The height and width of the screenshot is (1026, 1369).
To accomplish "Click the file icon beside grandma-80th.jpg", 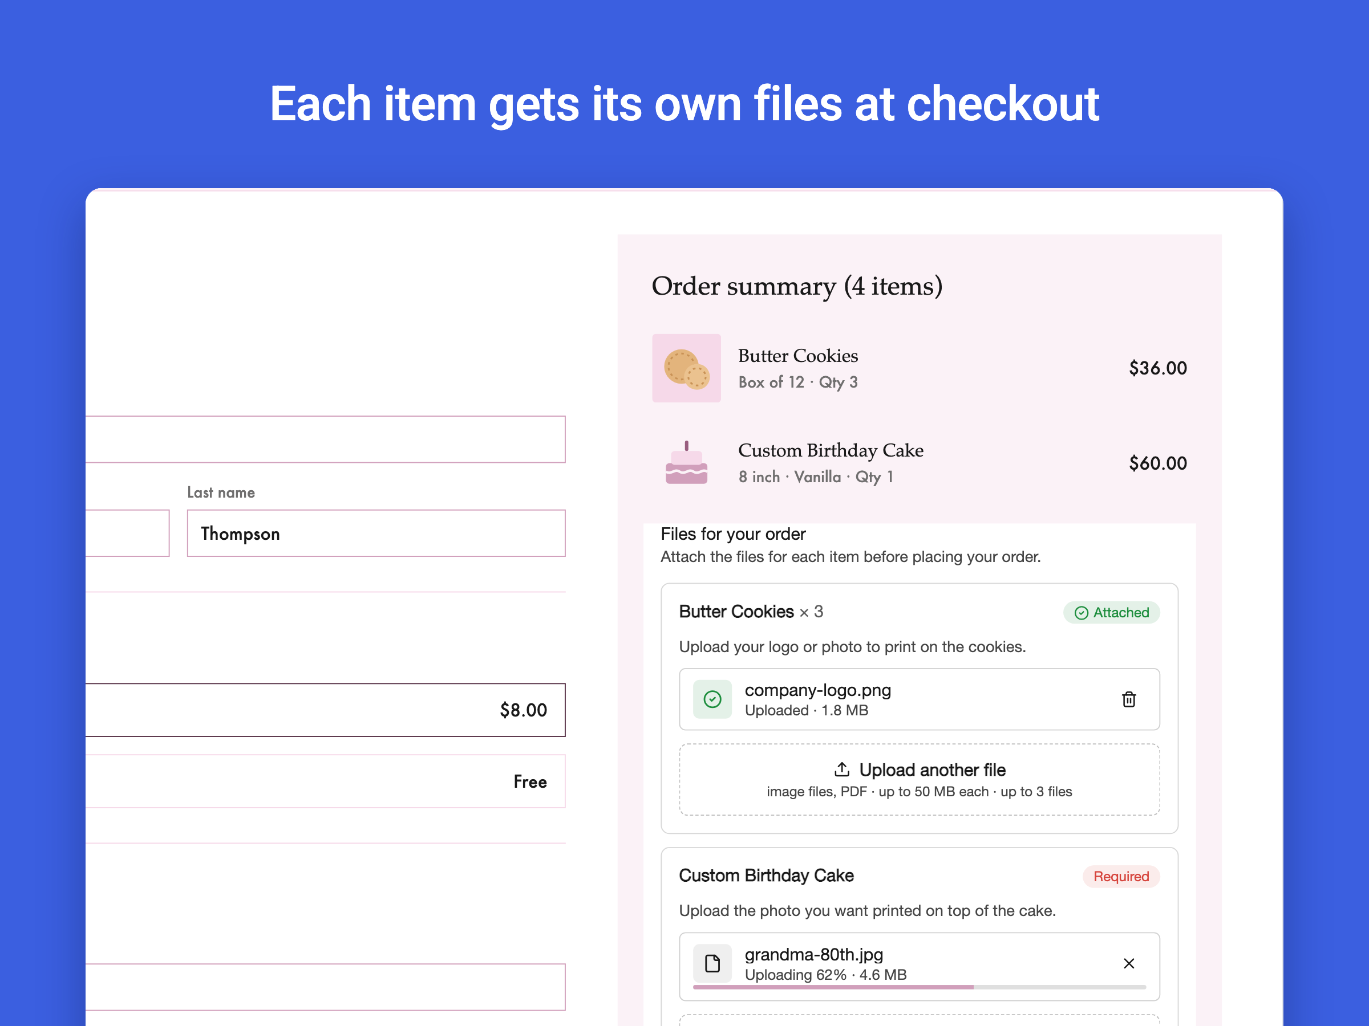I will 712,963.
